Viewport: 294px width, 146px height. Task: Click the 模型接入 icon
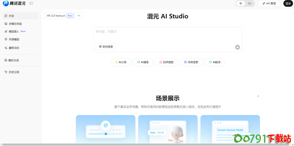tap(6, 32)
